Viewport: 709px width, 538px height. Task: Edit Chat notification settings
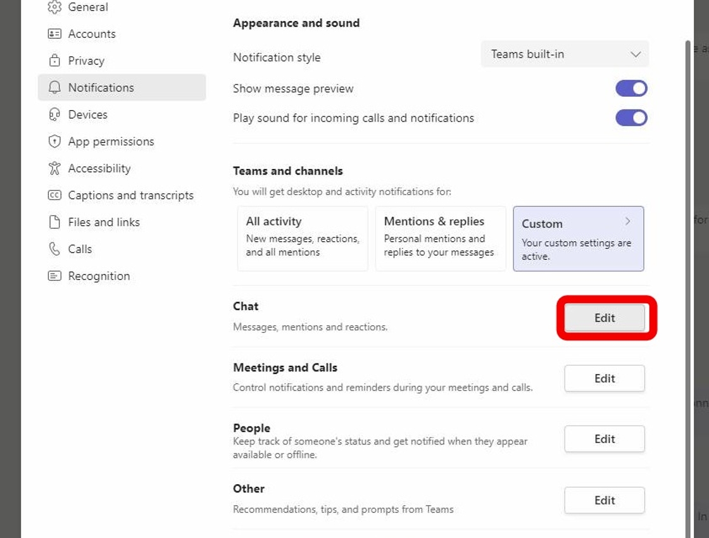[605, 318]
